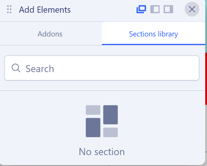Click blank area beside the "No section" graphic
Viewport: 207px width, 166px height.
tap(44, 124)
